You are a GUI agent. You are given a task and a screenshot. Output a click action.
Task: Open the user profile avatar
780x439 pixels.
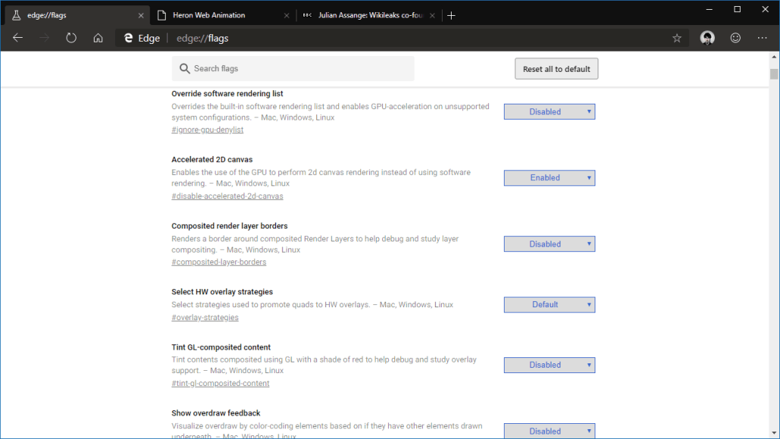pyautogui.click(x=707, y=38)
